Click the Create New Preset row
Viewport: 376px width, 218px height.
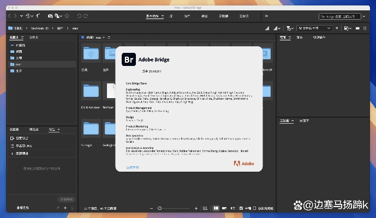point(42,153)
